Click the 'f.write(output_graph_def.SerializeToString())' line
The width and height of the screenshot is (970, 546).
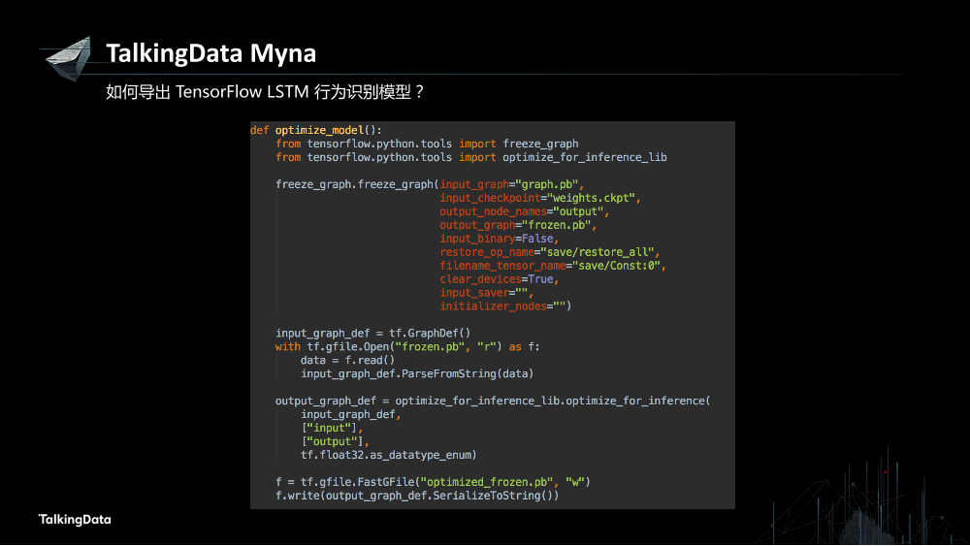pyautogui.click(x=417, y=496)
